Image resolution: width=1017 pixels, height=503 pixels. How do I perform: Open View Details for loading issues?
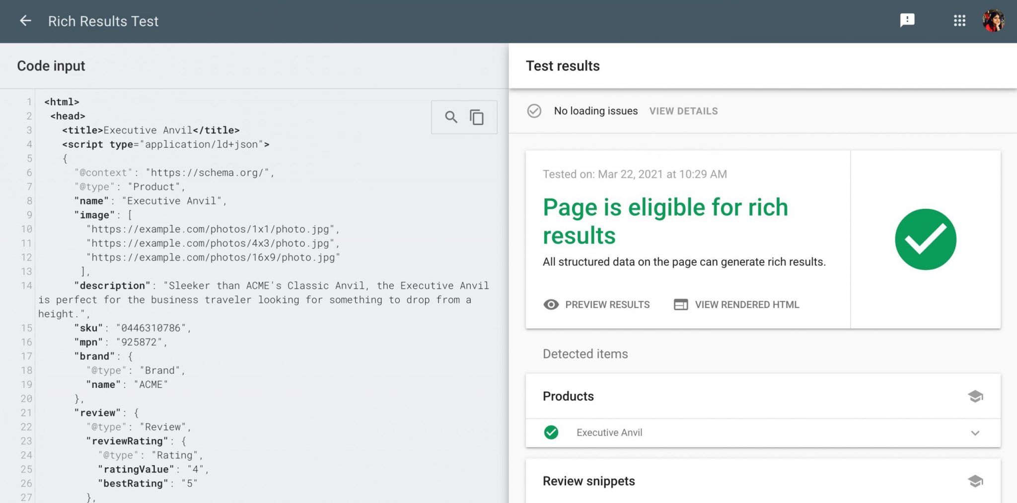click(x=683, y=111)
